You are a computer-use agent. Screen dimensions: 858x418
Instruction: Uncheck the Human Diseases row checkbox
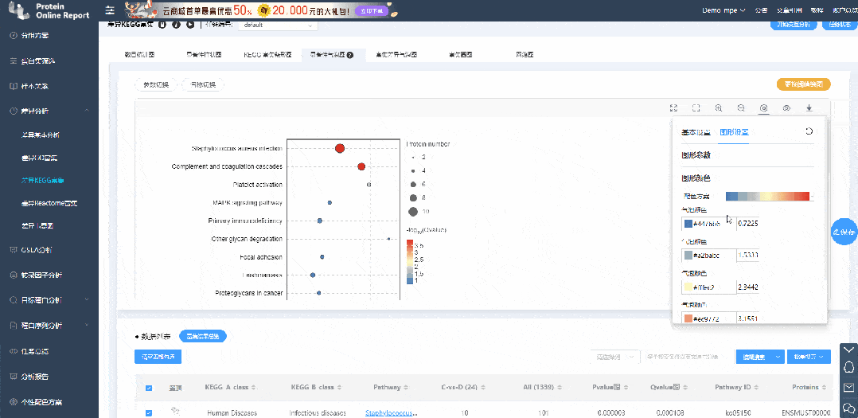click(149, 412)
